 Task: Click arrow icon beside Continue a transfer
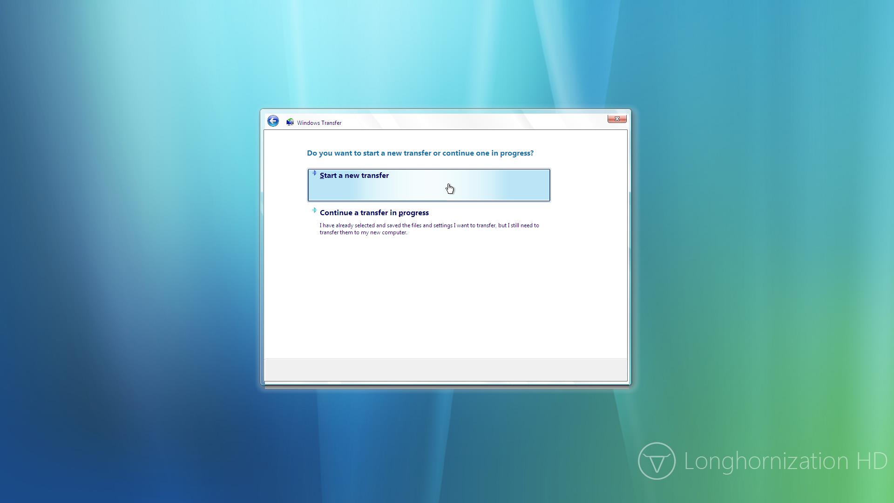314,211
